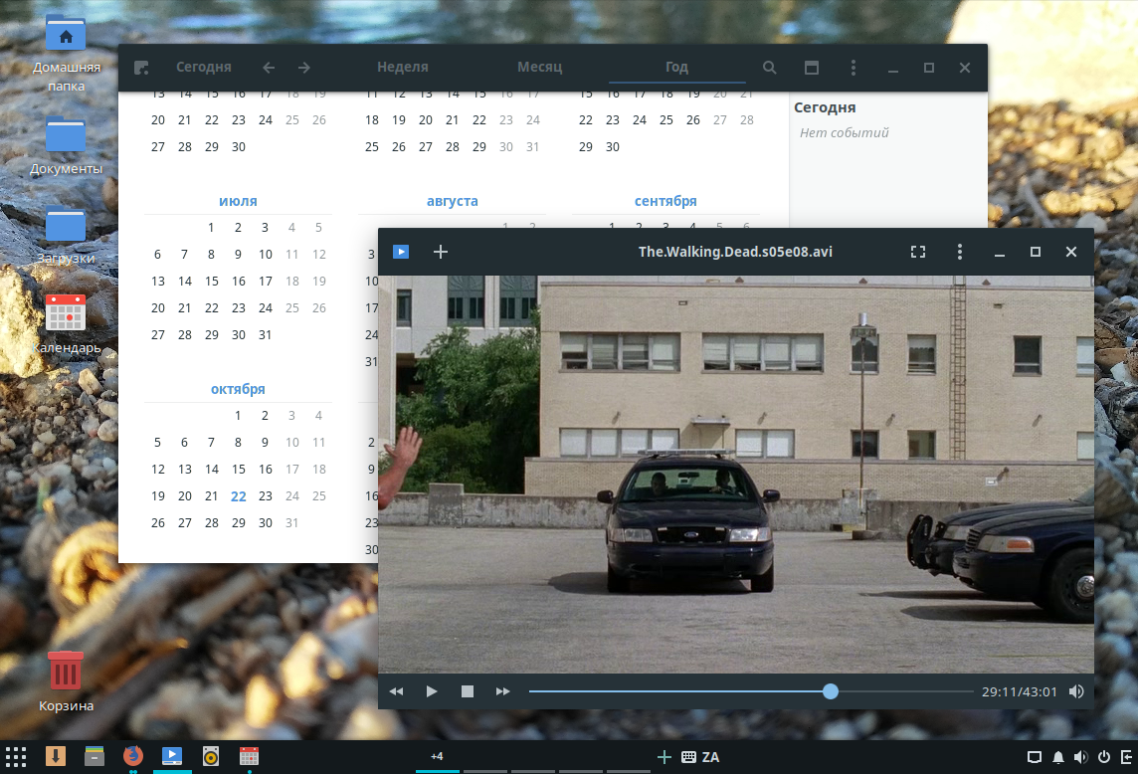Open the file manager in the taskbar
Image resolution: width=1138 pixels, height=774 pixels.
95,756
